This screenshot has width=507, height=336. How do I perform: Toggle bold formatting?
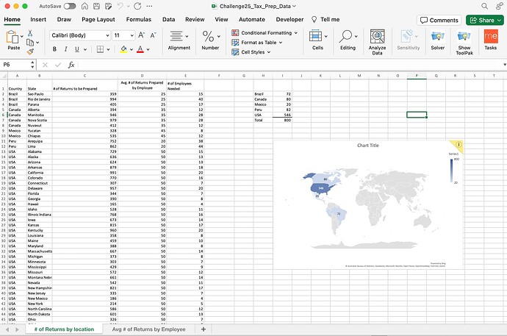tap(54, 49)
